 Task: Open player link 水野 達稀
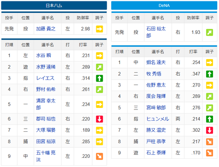pyautogui.click(x=46, y=67)
